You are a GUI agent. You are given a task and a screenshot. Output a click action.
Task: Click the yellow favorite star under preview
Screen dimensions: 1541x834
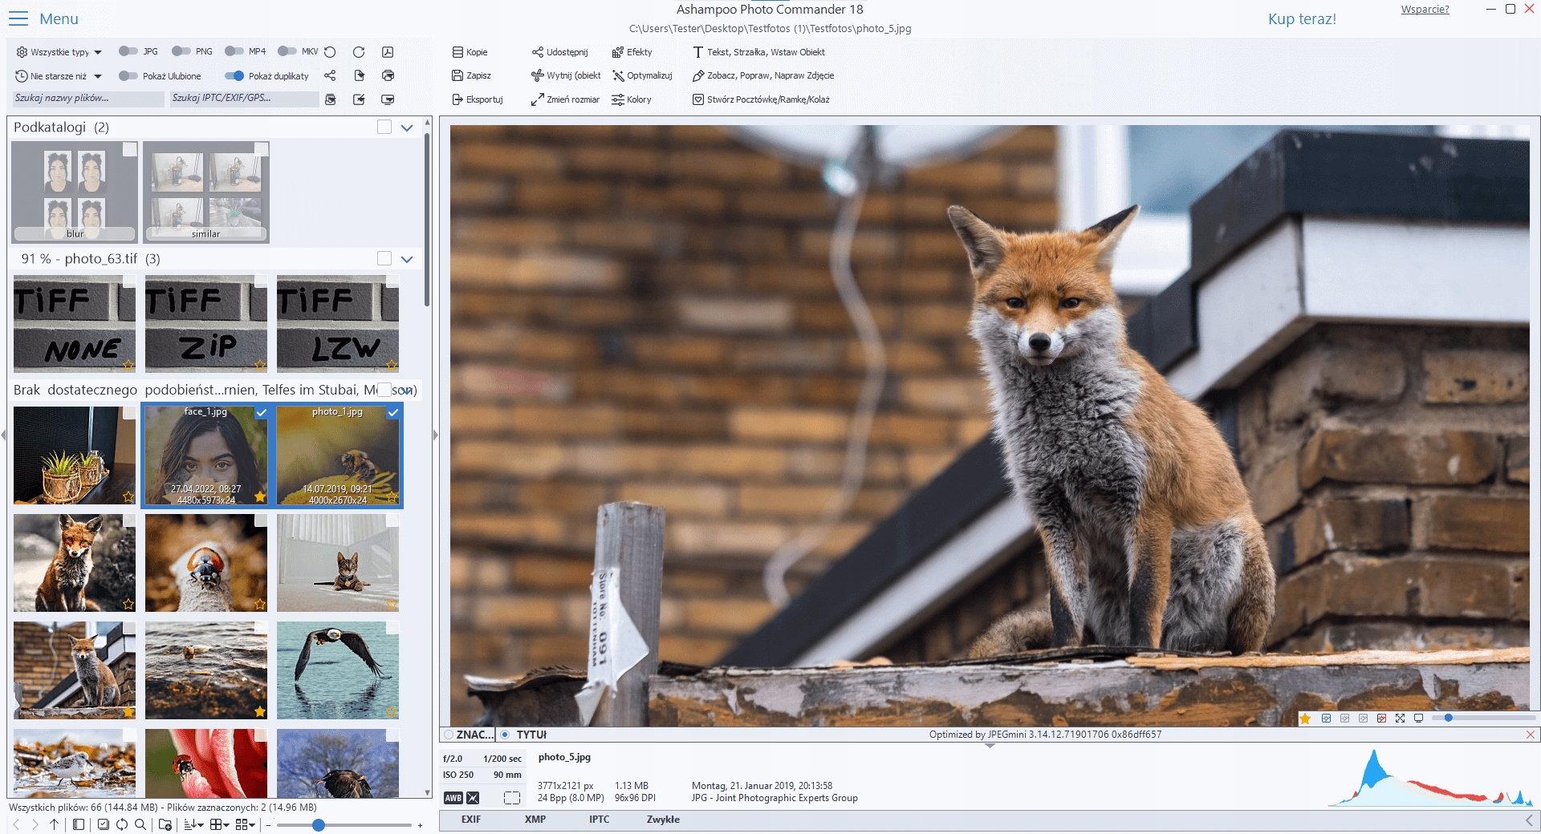1306,719
